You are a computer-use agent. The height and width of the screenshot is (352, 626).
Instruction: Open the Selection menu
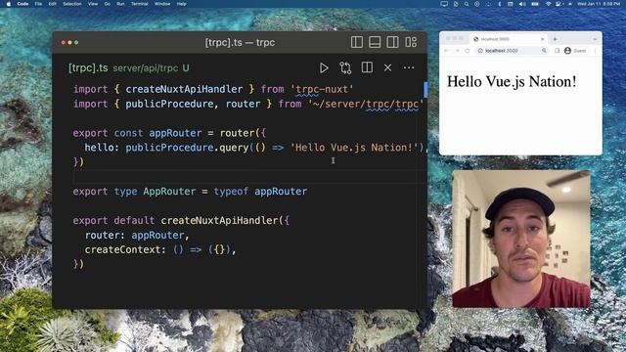coord(72,4)
